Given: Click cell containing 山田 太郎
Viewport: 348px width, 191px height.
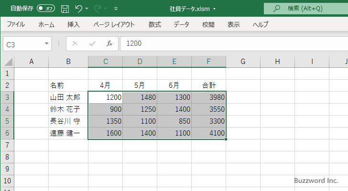Looking at the screenshot, I should [x=68, y=97].
